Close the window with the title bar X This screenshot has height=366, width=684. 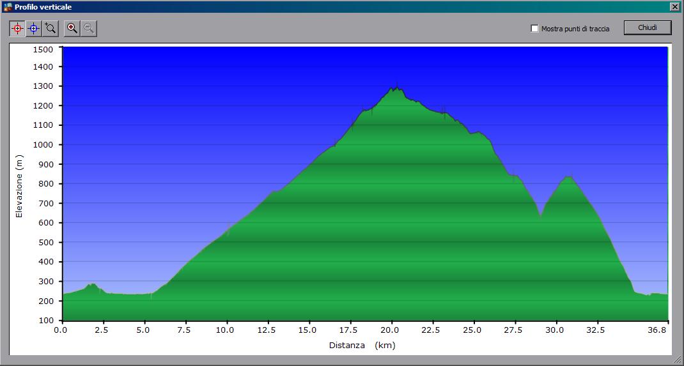[674, 7]
